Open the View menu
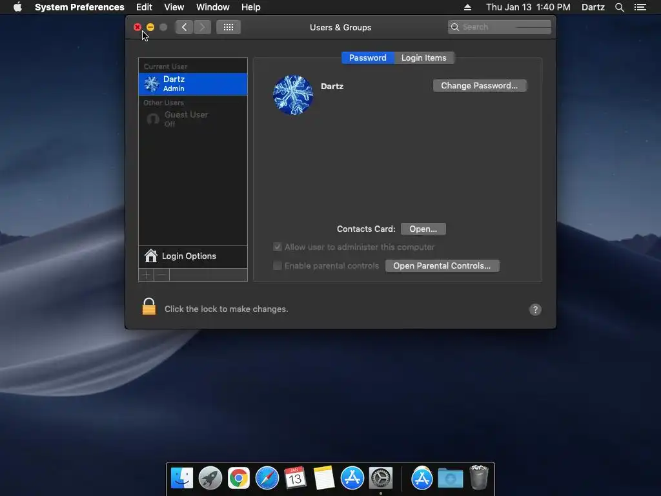Image resolution: width=661 pixels, height=496 pixels. point(174,7)
